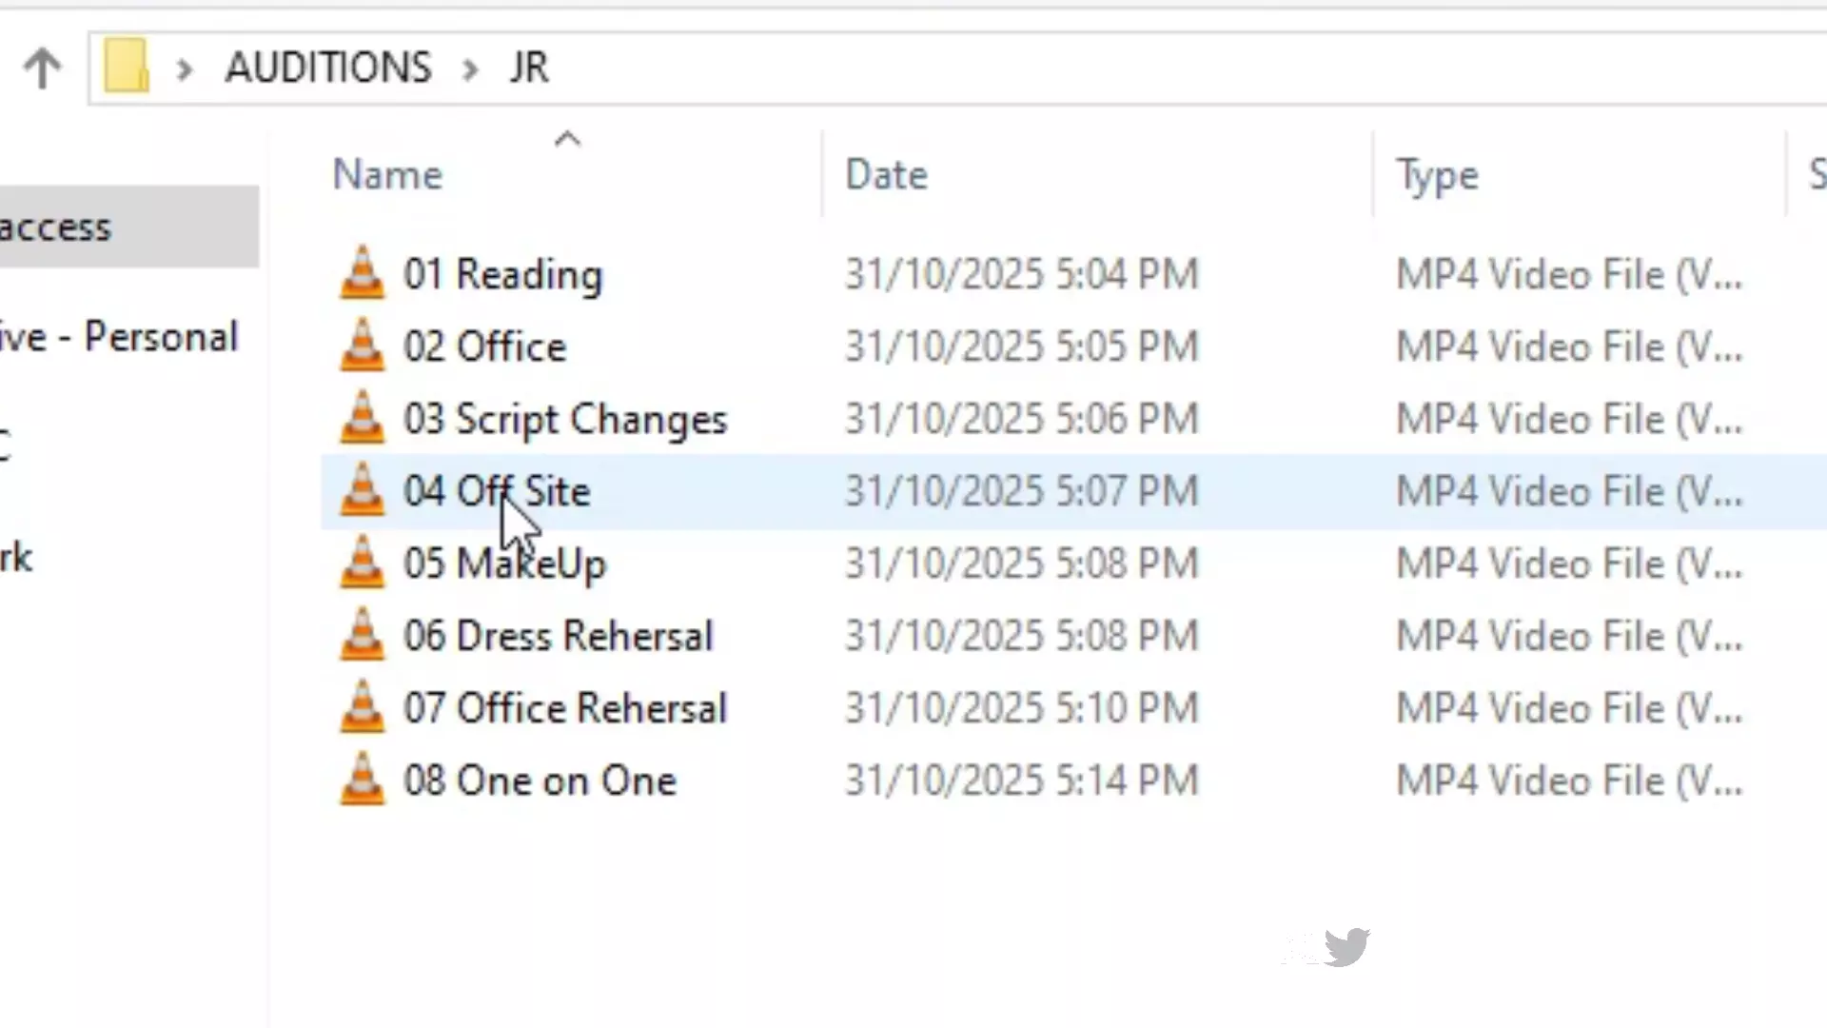
Task: Navigate to AUDITIONS folder in breadcrumb
Action: click(x=328, y=68)
